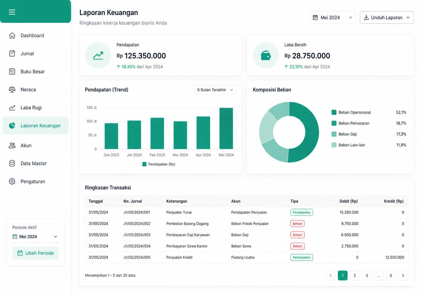422x295 pixels.
Task: Open Akun menu item
Action: (x=36, y=145)
